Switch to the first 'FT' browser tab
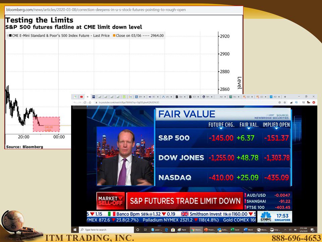Screen dimensions: 322x242 click(x=248, y=97)
